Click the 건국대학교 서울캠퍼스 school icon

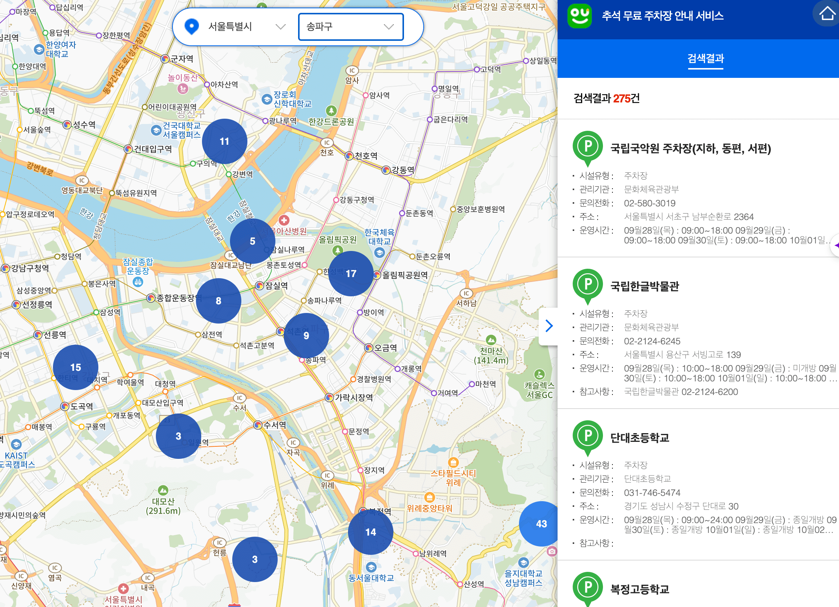coord(156,130)
